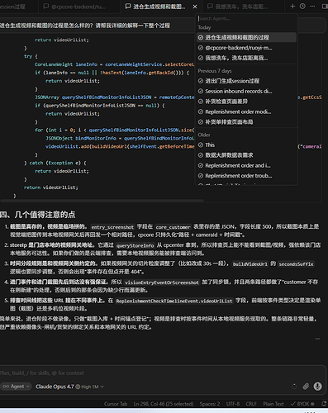The image size is (328, 413).
Task: Close the 进仓生成视频和截图 chat tab
Action: [195, 7]
